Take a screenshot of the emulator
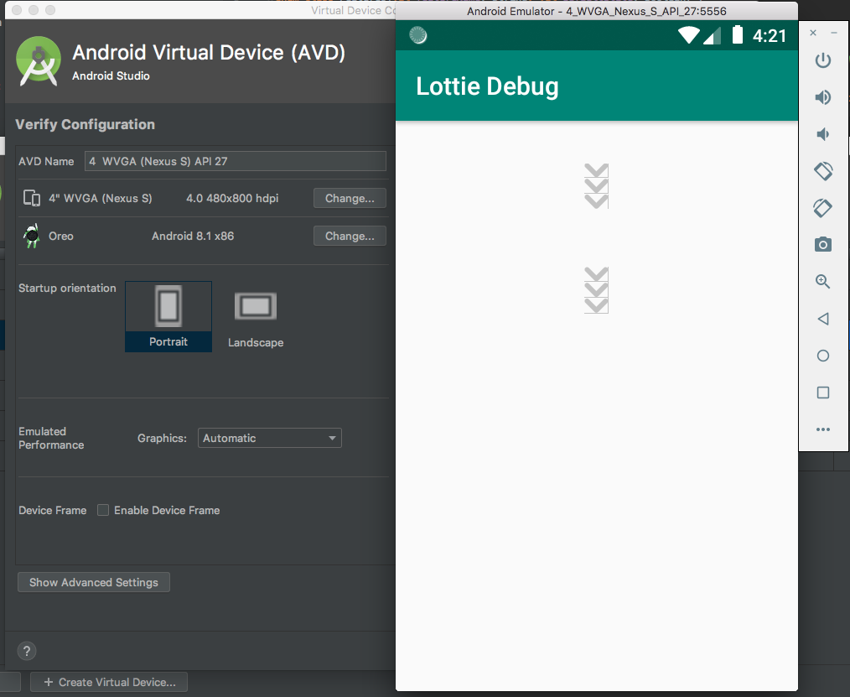The width and height of the screenshot is (850, 697). [x=822, y=244]
